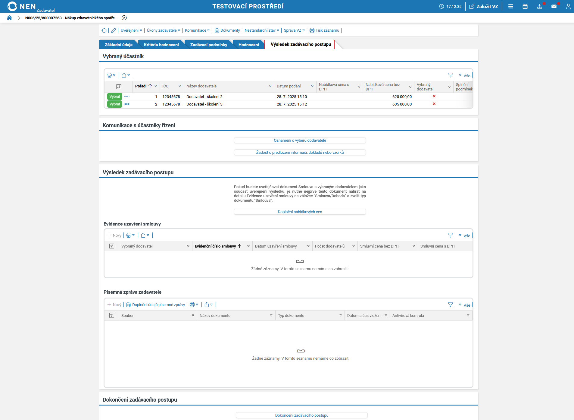Screen dimensions: 574x420
Task: Click Doplnění údajů písemné zprávy
Action: [155, 305]
